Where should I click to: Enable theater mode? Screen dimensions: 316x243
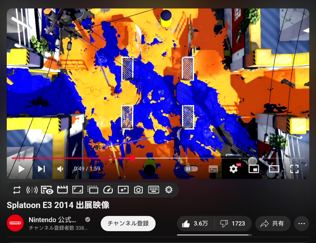[274, 169]
